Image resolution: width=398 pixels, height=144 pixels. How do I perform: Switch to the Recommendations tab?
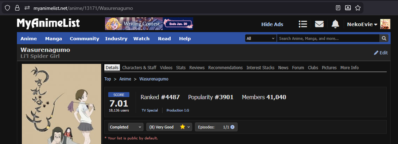pyautogui.click(x=225, y=67)
